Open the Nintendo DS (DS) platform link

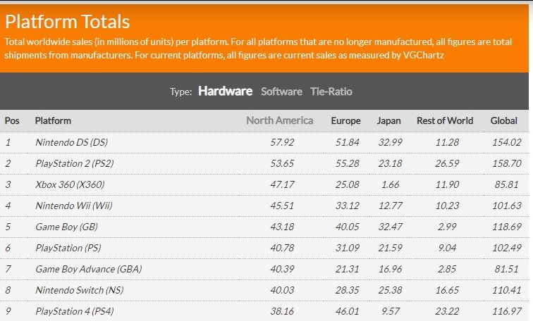tap(72, 142)
